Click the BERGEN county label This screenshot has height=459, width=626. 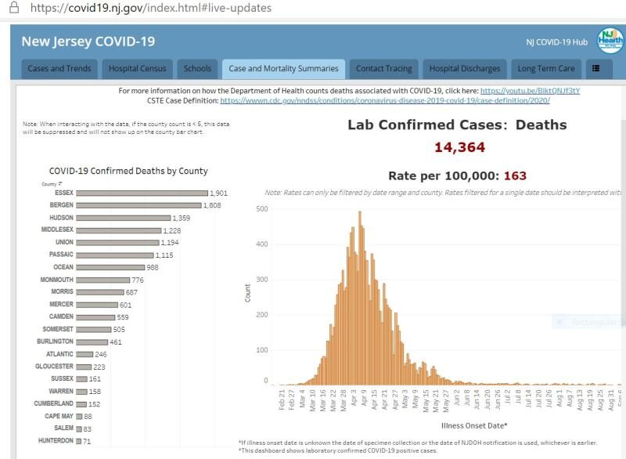pos(62,205)
